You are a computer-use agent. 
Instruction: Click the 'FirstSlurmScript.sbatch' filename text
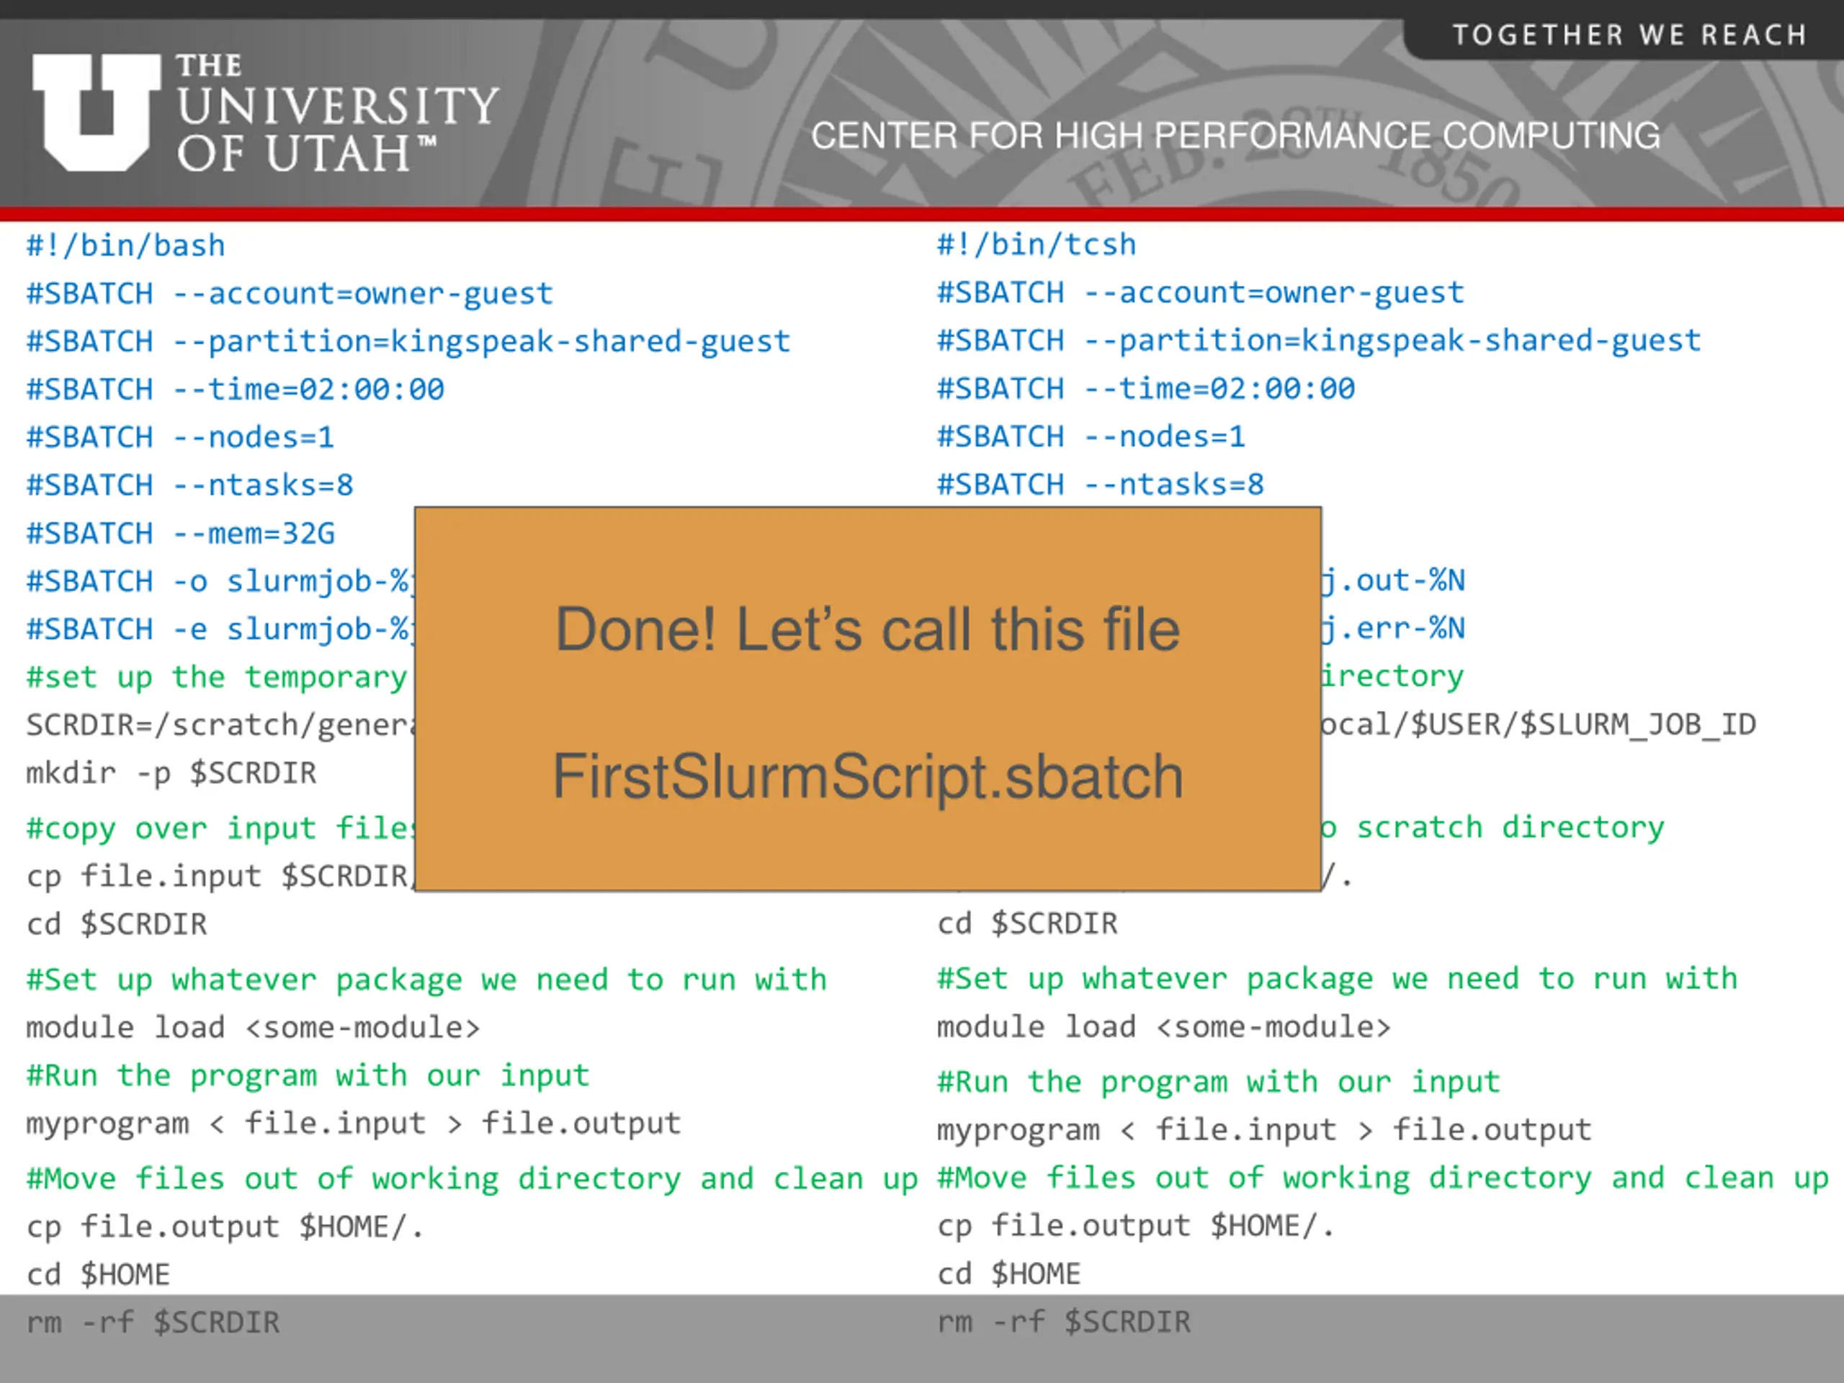pos(868,776)
